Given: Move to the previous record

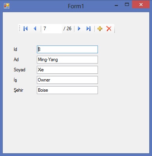Looking at the screenshot, I should click(35, 29).
